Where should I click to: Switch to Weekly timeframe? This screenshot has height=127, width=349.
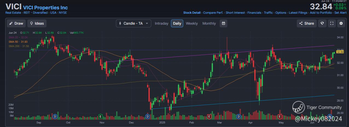(x=192, y=23)
